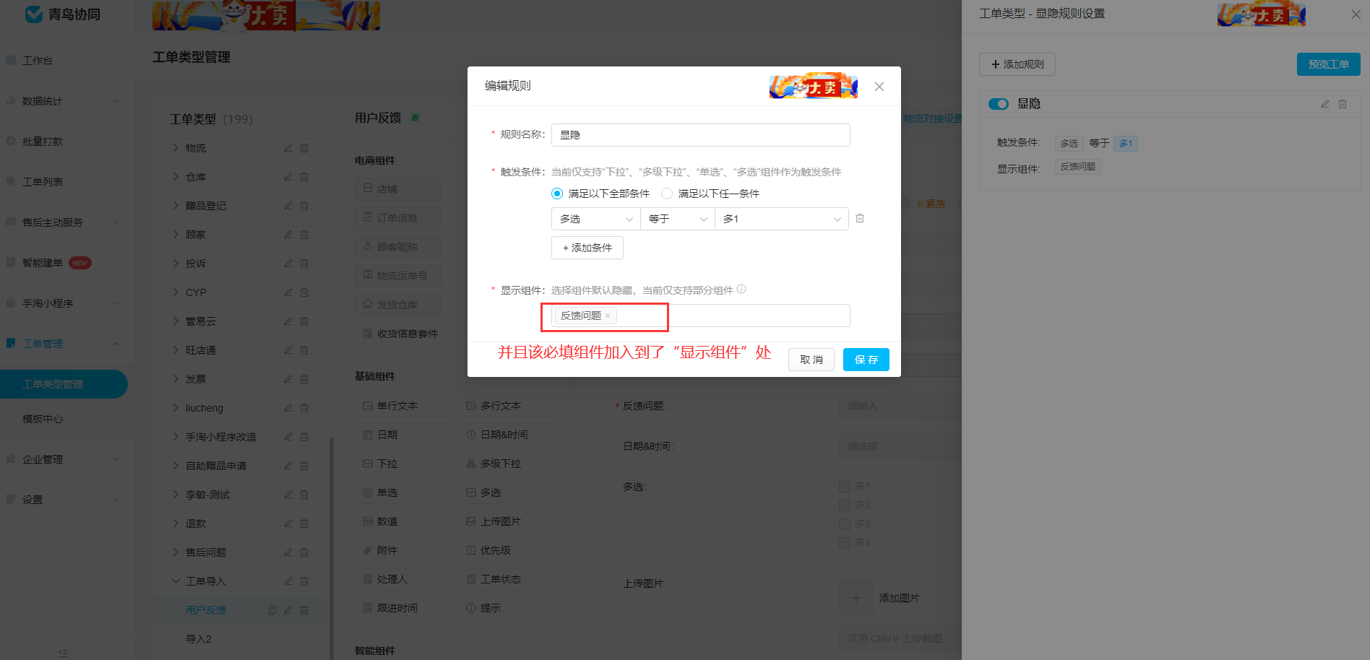Edit the 仓库 ticket type
The height and width of the screenshot is (660, 1370).
288,177
